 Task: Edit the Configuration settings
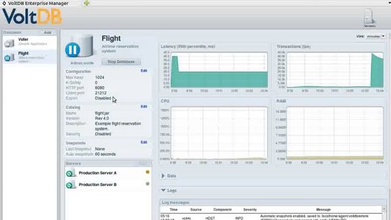click(x=144, y=71)
